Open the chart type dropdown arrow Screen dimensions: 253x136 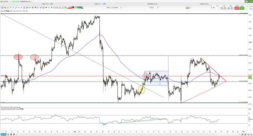click(190, 7)
